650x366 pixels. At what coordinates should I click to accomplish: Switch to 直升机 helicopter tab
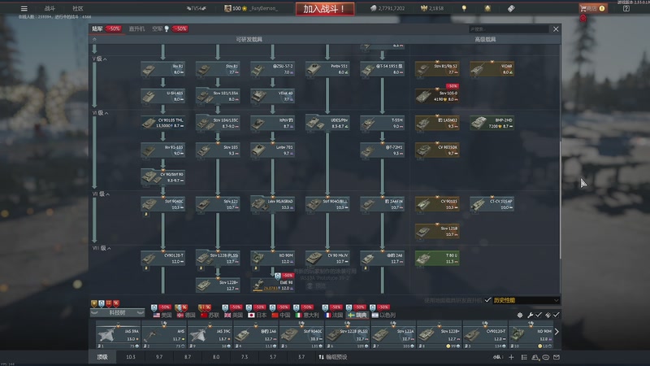coord(136,28)
